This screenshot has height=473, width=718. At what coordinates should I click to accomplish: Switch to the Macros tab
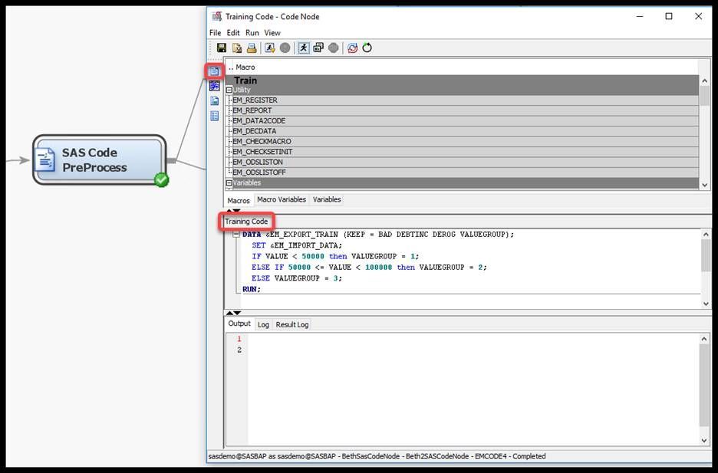point(239,200)
